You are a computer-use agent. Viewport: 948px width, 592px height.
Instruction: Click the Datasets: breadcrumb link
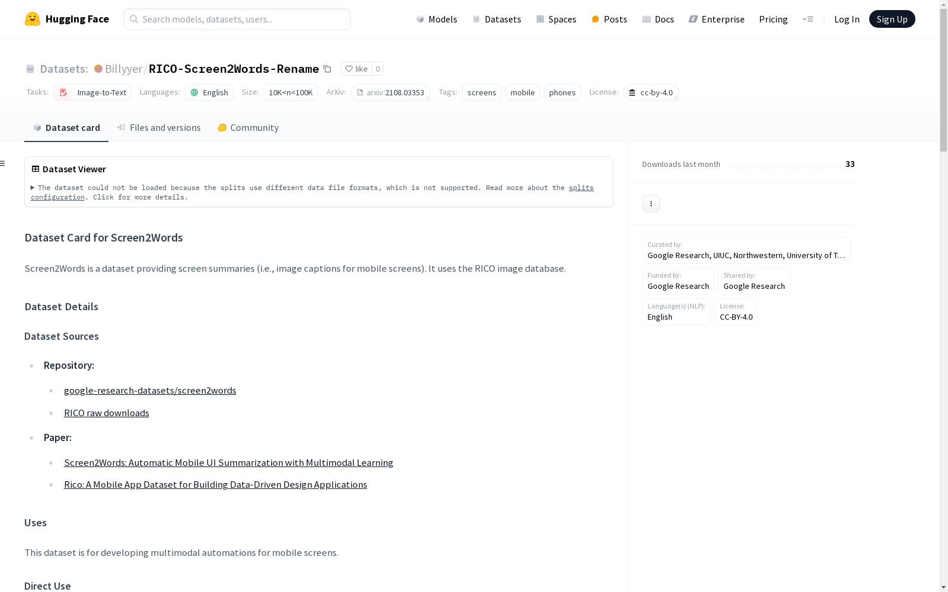pos(63,69)
